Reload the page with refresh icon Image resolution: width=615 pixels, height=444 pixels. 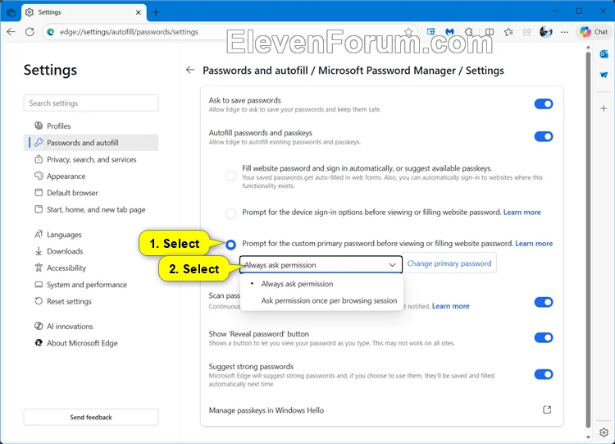[30, 32]
